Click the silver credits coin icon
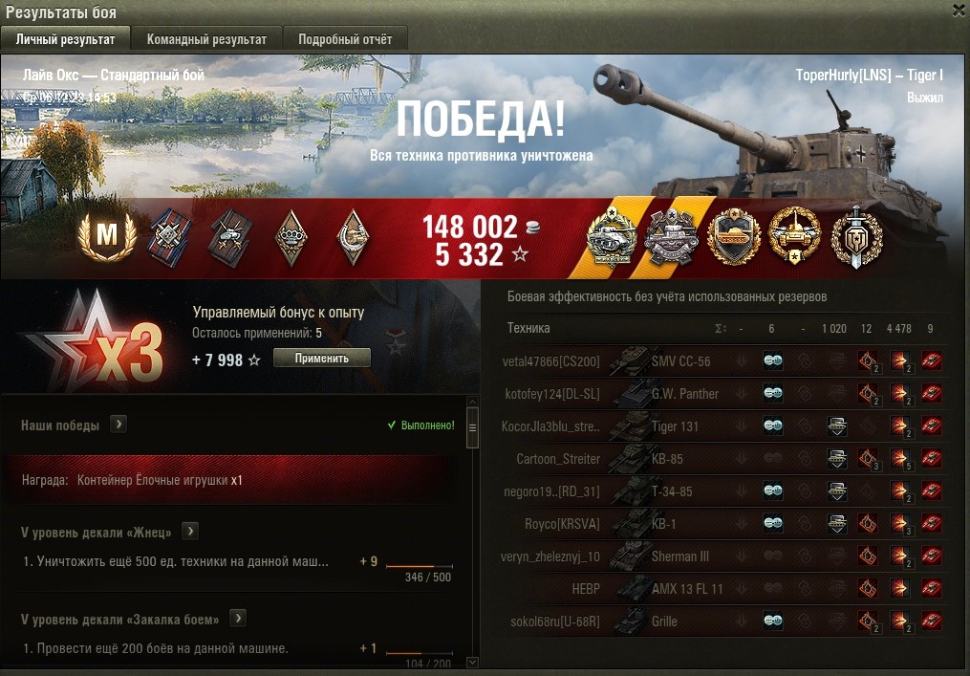 click(x=532, y=228)
